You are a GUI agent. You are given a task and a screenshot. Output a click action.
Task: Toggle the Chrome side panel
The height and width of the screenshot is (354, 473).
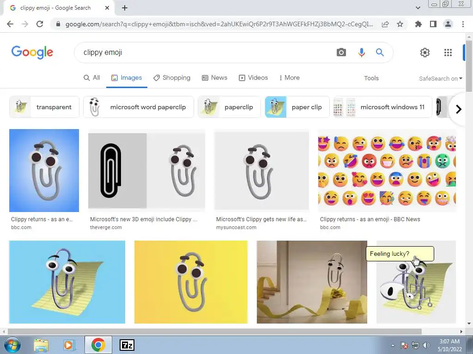[433, 24]
